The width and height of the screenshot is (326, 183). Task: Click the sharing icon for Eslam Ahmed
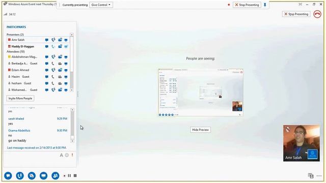(66, 70)
